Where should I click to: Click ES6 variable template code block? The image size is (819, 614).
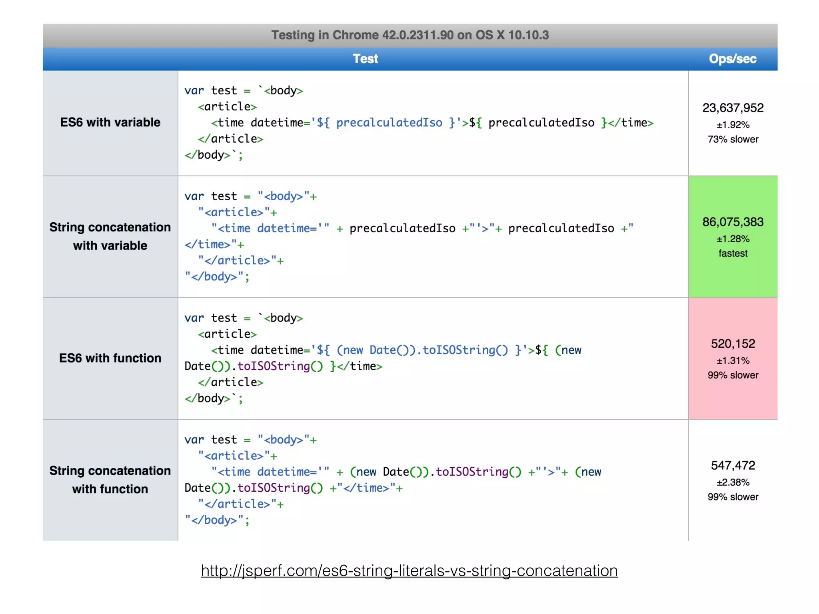[x=419, y=122]
